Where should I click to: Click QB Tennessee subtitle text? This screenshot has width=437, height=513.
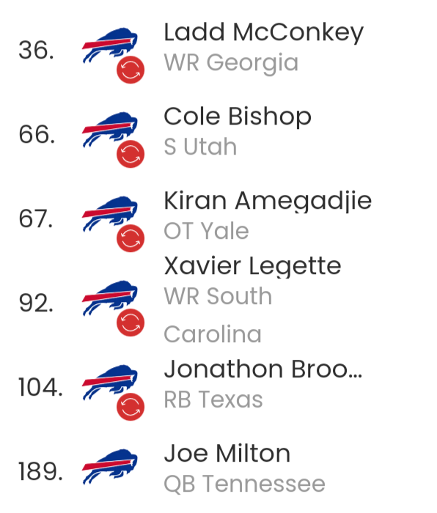click(x=244, y=484)
